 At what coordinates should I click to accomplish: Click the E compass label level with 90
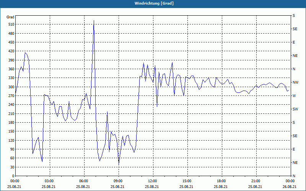pos(294,149)
